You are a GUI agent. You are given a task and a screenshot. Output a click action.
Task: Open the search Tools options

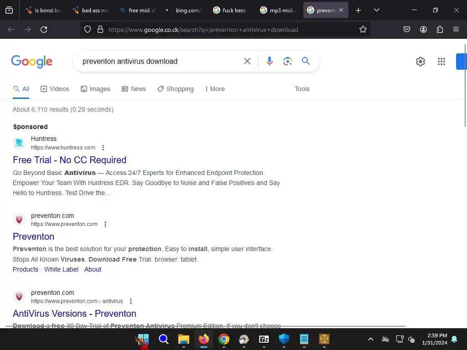point(302,89)
